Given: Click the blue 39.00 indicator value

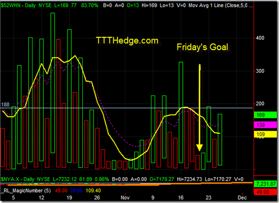Looking at the screenshot, I should 76,191.
